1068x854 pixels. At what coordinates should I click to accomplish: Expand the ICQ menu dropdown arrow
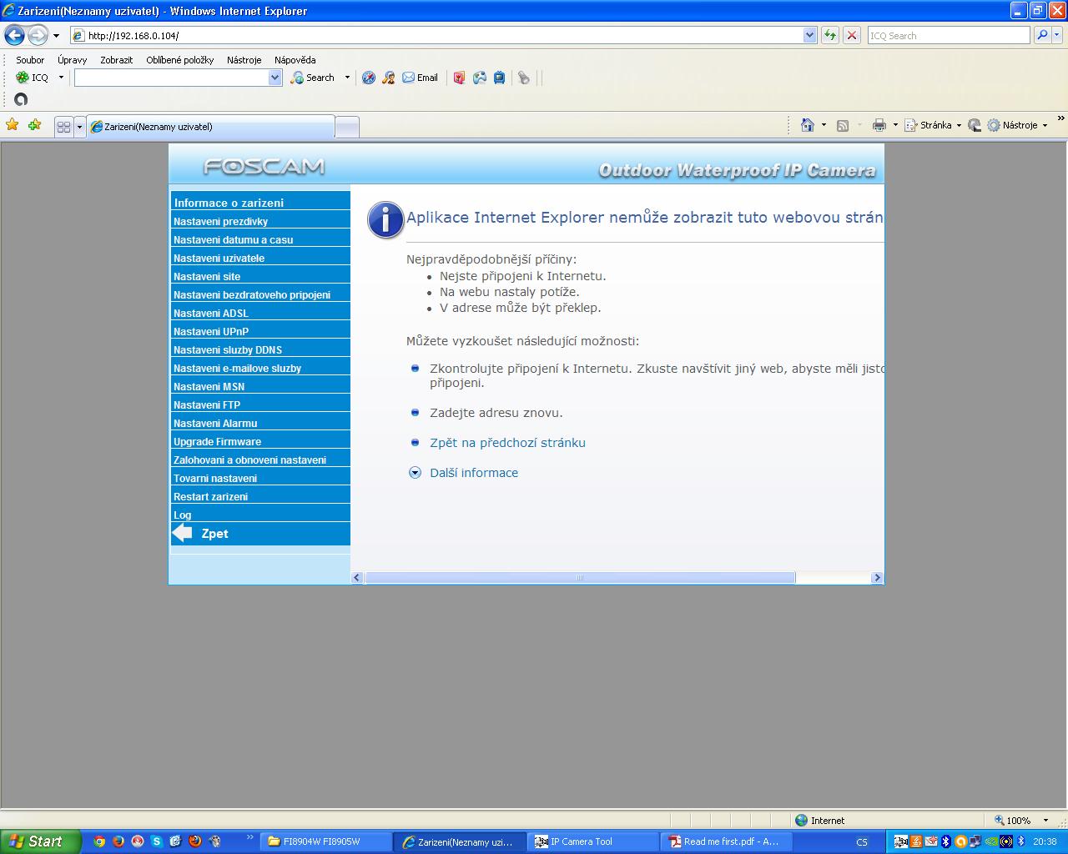61,78
